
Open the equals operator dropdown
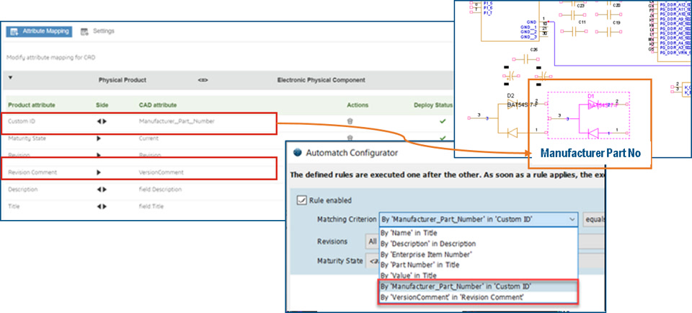click(593, 219)
